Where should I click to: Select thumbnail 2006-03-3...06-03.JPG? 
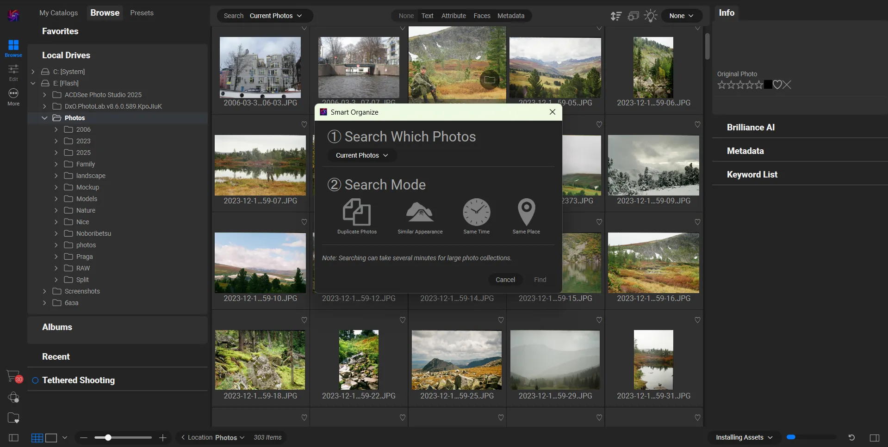260,67
